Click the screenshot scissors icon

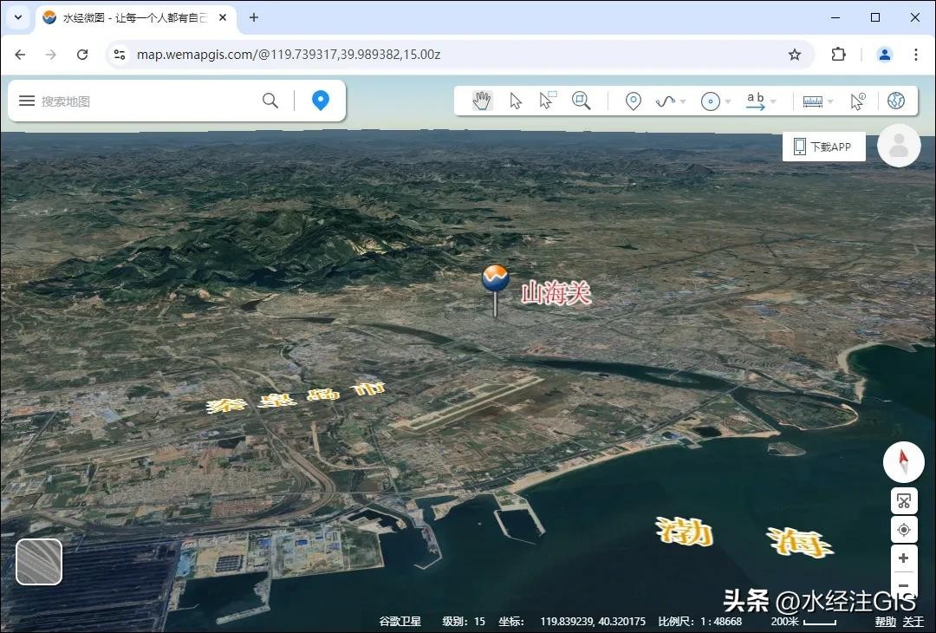903,501
